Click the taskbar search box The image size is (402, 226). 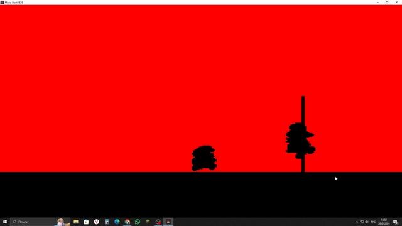click(40, 222)
